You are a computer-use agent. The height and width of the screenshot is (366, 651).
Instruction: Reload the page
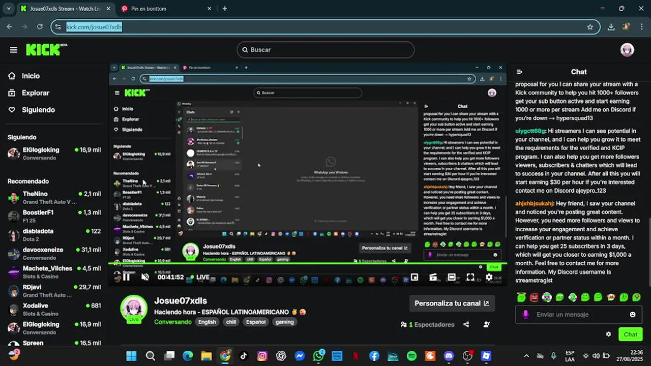click(x=40, y=27)
